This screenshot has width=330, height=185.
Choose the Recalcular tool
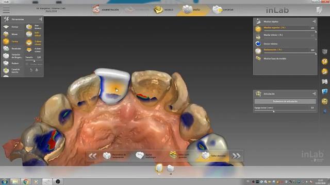12,49
